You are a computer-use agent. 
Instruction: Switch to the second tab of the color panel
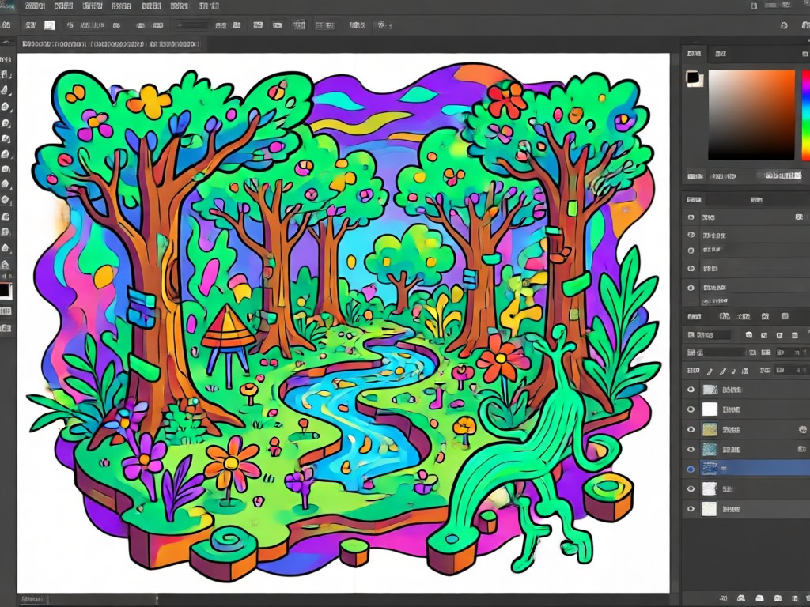pos(720,53)
